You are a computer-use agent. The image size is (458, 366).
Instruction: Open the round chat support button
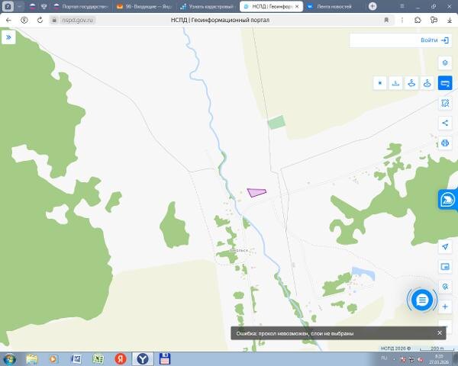422,300
